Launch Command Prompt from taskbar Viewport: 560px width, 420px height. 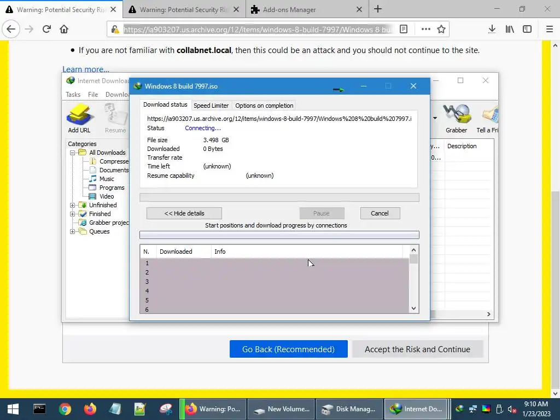tap(39, 409)
